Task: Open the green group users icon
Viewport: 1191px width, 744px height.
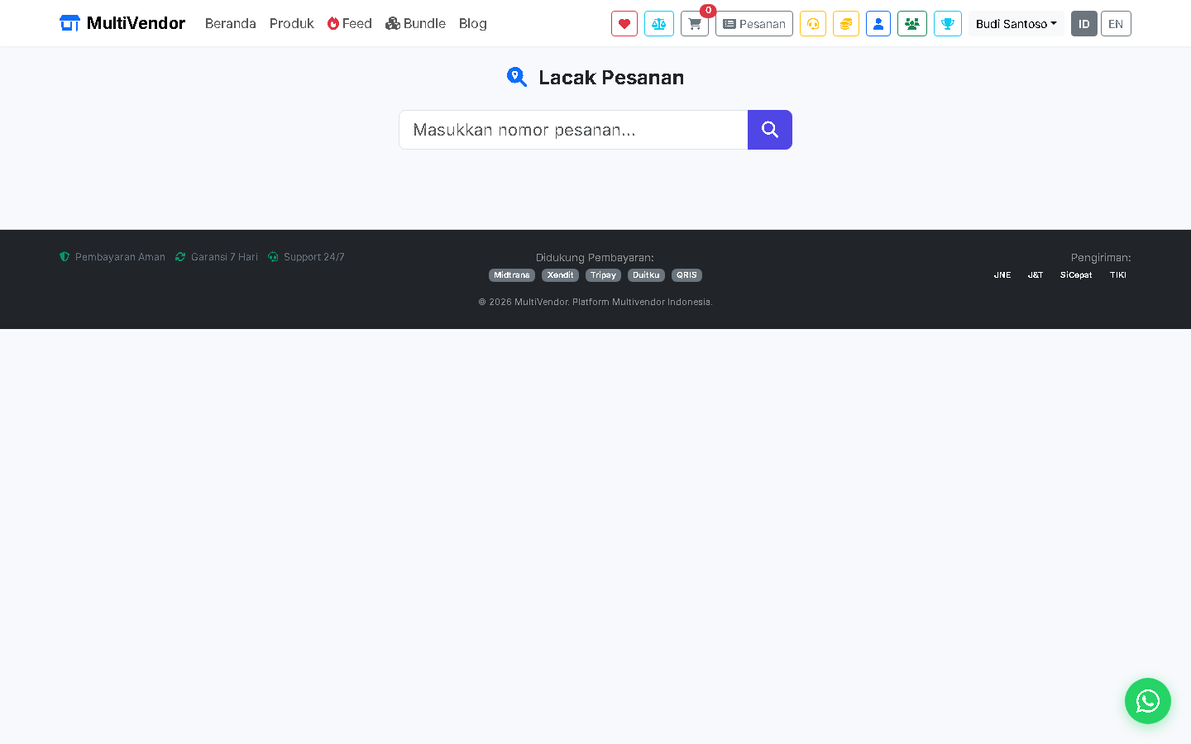Action: point(912,24)
